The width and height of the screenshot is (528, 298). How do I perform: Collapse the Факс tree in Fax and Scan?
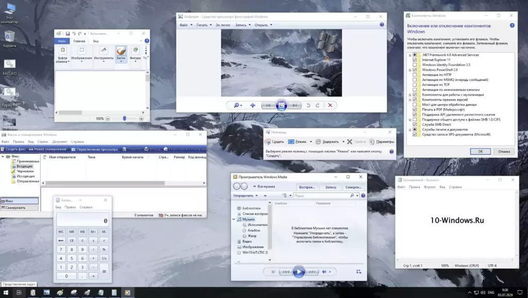[3, 157]
